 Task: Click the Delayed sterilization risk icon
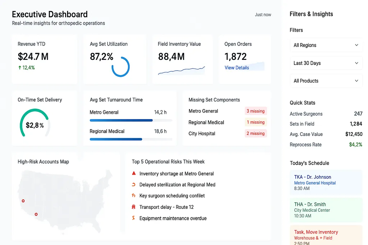[x=134, y=184]
